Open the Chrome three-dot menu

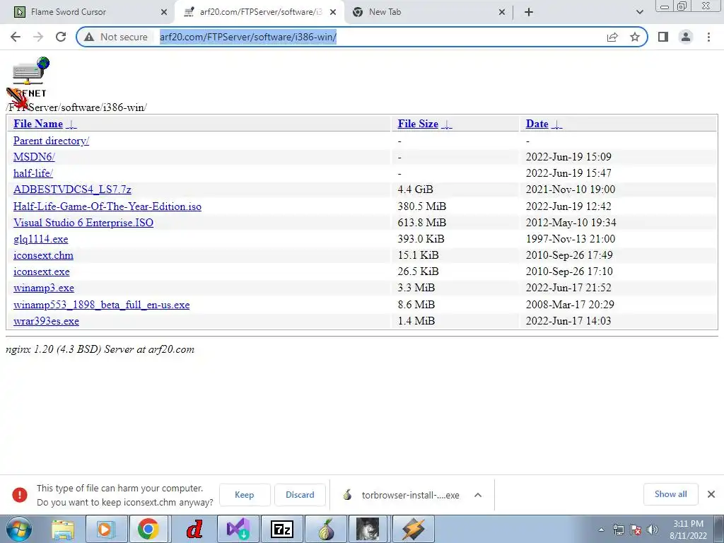[708, 37]
